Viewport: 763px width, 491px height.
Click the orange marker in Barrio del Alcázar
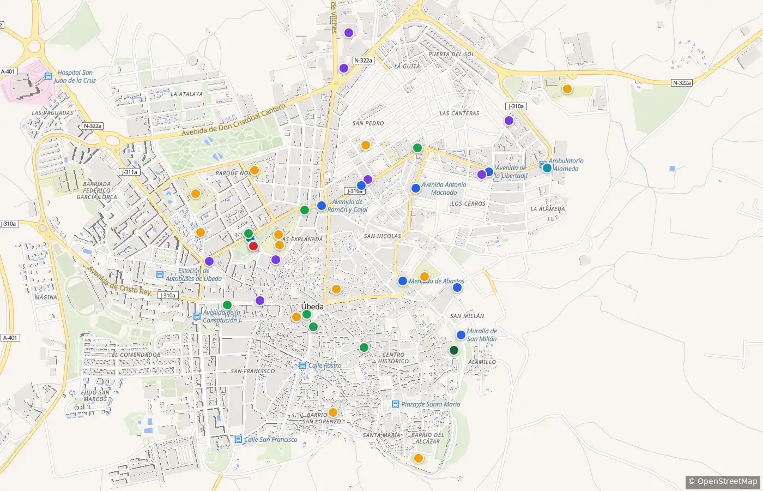(419, 458)
